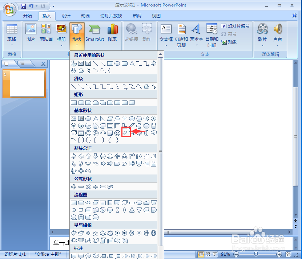Pick the flowchart decision diamond
This screenshot has height=259, width=302.
click(x=88, y=202)
